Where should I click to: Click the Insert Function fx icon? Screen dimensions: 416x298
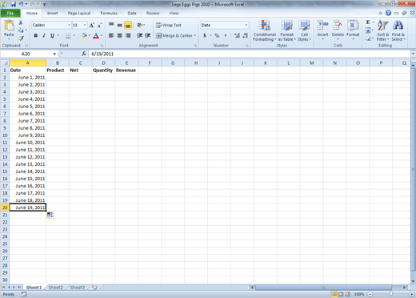[x=84, y=54]
